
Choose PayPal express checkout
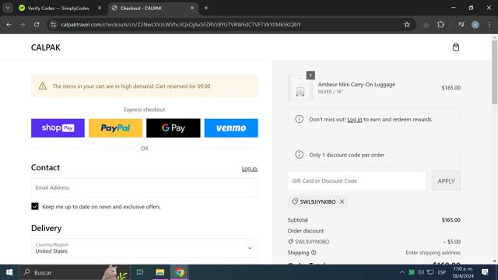click(x=116, y=128)
